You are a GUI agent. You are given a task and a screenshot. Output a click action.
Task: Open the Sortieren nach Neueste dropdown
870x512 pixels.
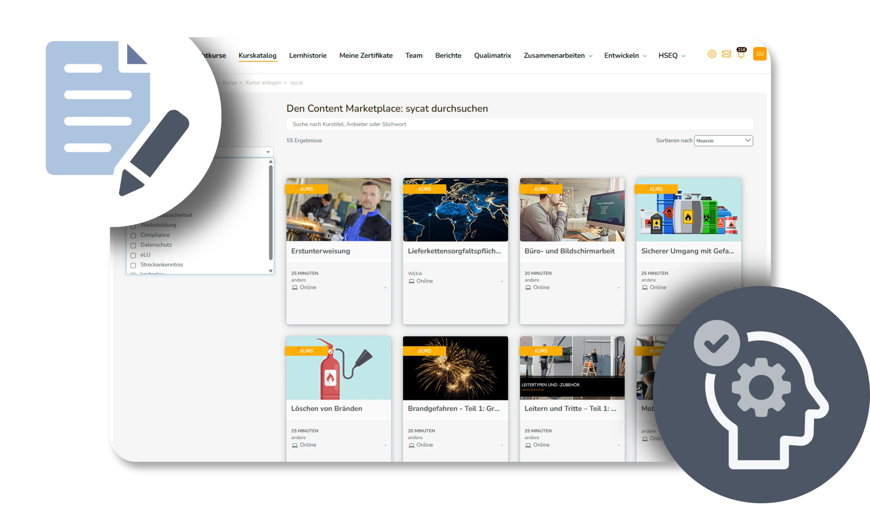click(723, 141)
